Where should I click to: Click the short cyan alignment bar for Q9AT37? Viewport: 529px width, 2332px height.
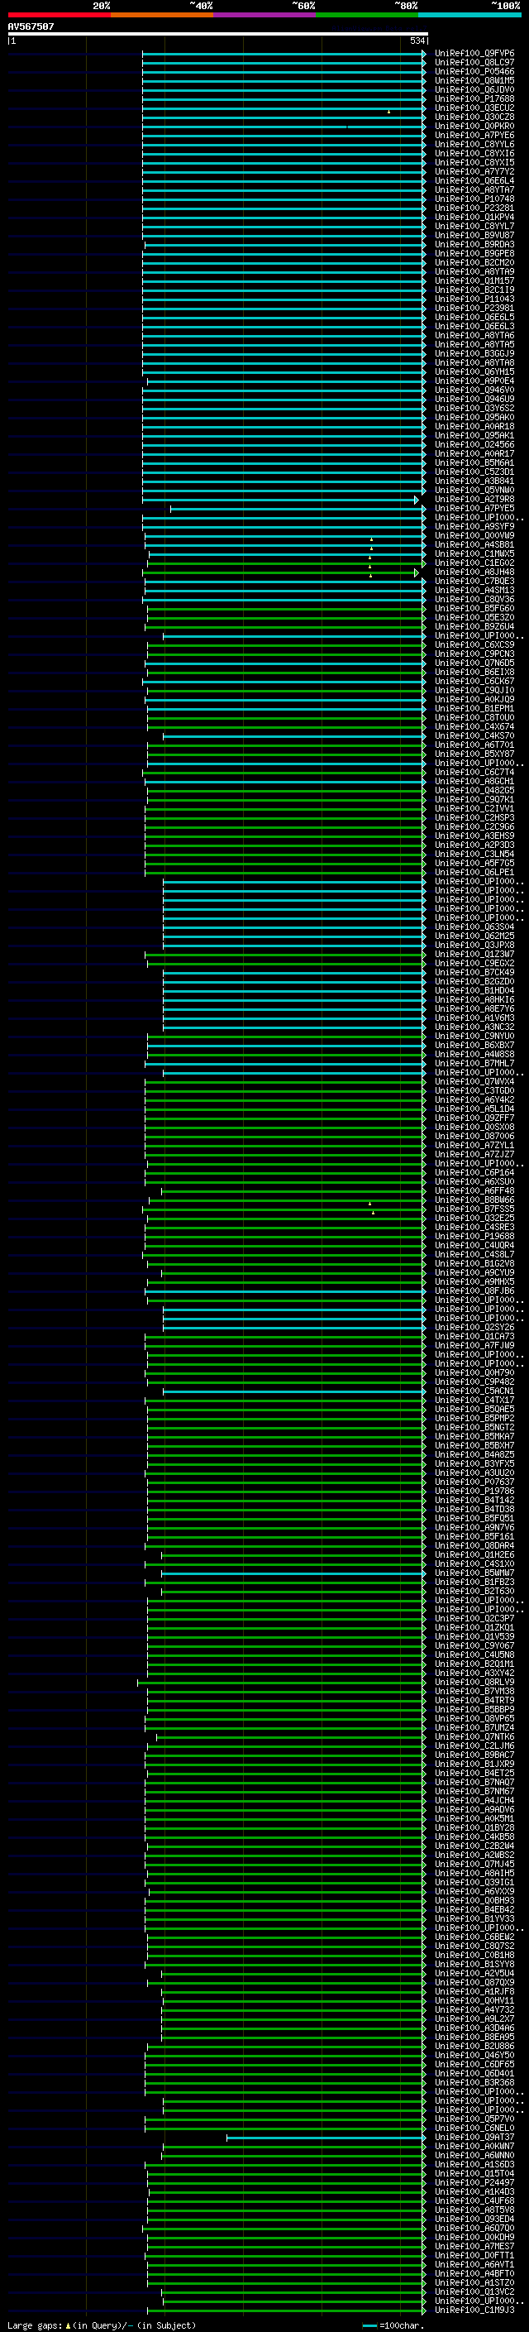tap(326, 2138)
